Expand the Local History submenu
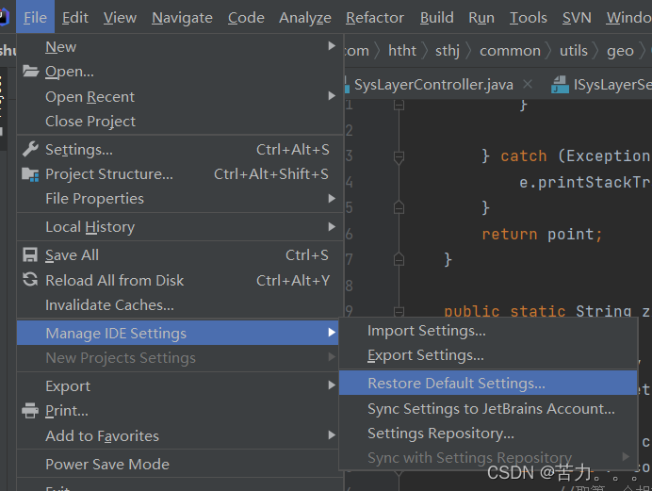The height and width of the screenshot is (491, 652). (331, 226)
